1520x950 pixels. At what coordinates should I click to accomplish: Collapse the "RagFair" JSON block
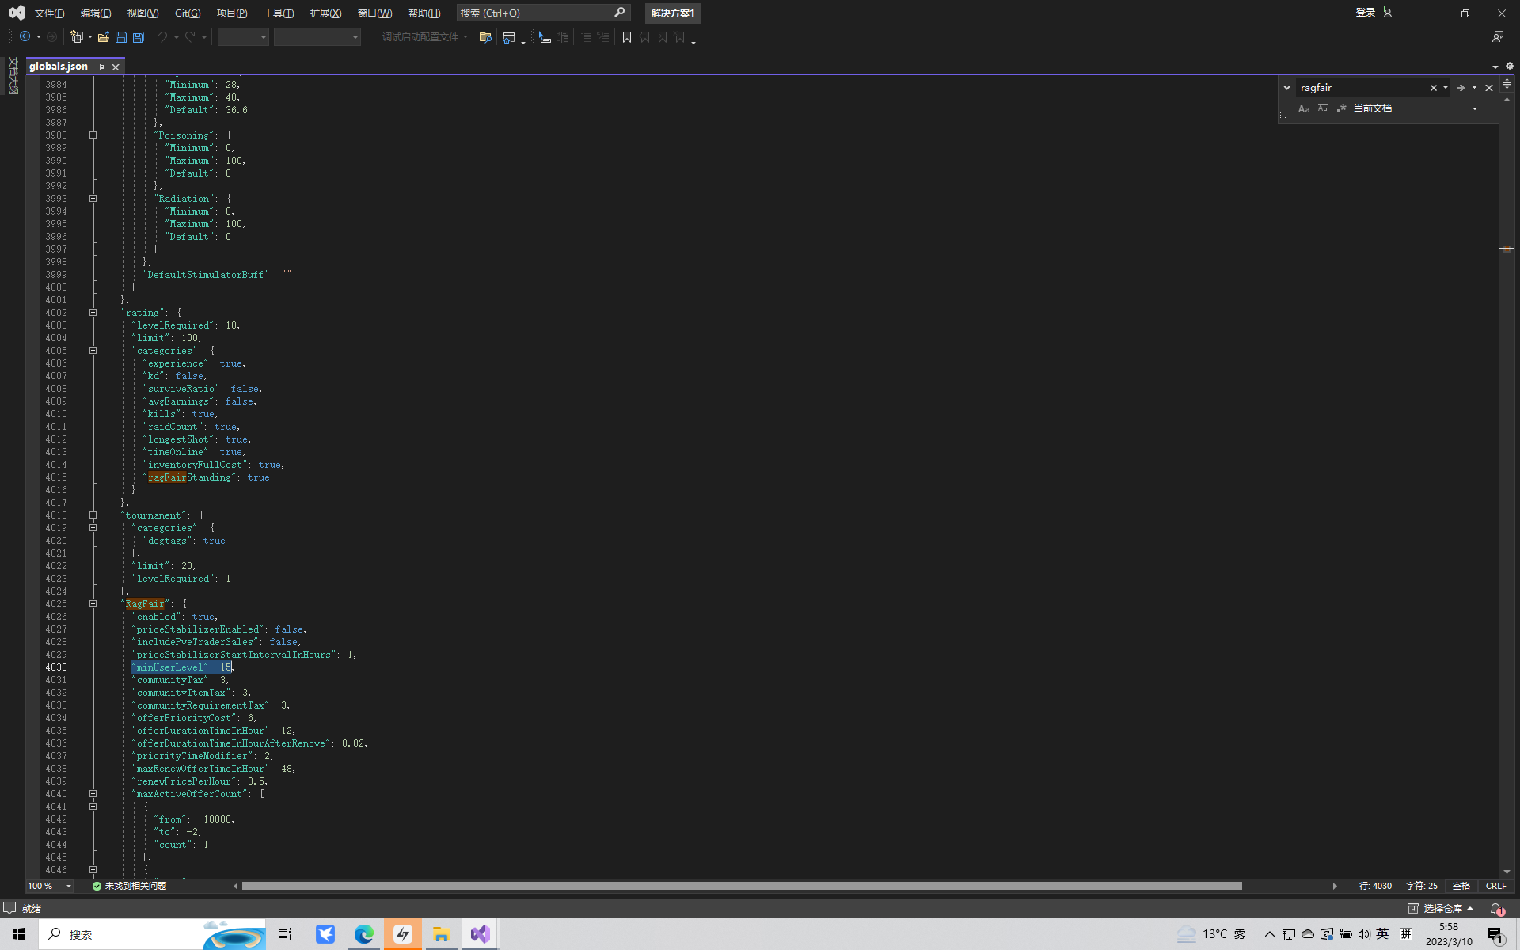93,604
